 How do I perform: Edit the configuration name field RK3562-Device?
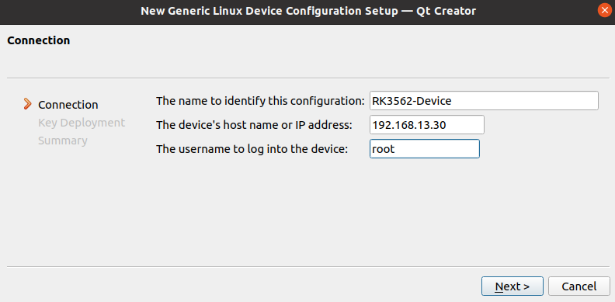(x=484, y=101)
